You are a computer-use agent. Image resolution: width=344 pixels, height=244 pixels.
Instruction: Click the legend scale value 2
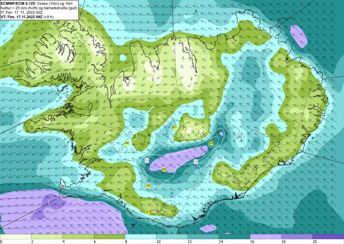click(x=32, y=242)
